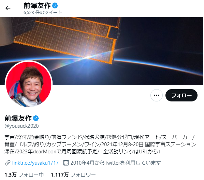
Task: Click the sun flare in banner image
Action: [88, 57]
